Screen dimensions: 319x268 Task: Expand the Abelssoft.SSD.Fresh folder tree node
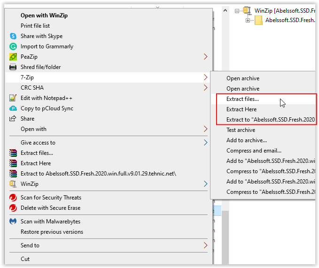[x=248, y=21]
